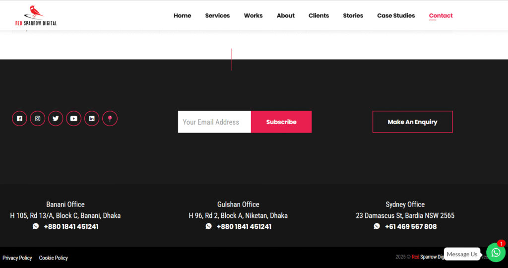
Task: Open the Cookie Policy link
Action: click(54, 258)
